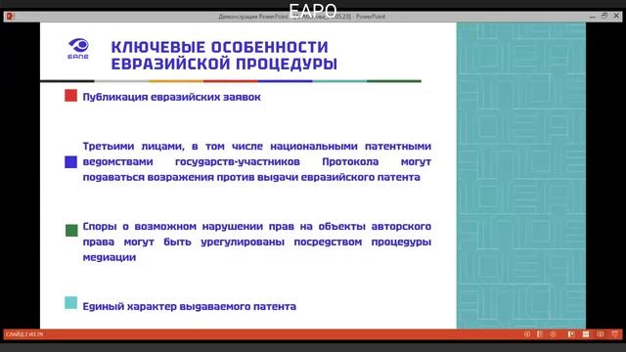This screenshot has width=626, height=352.
Task: Click the 'Слайд 2 из 29' status indicator
Action: 24,334
